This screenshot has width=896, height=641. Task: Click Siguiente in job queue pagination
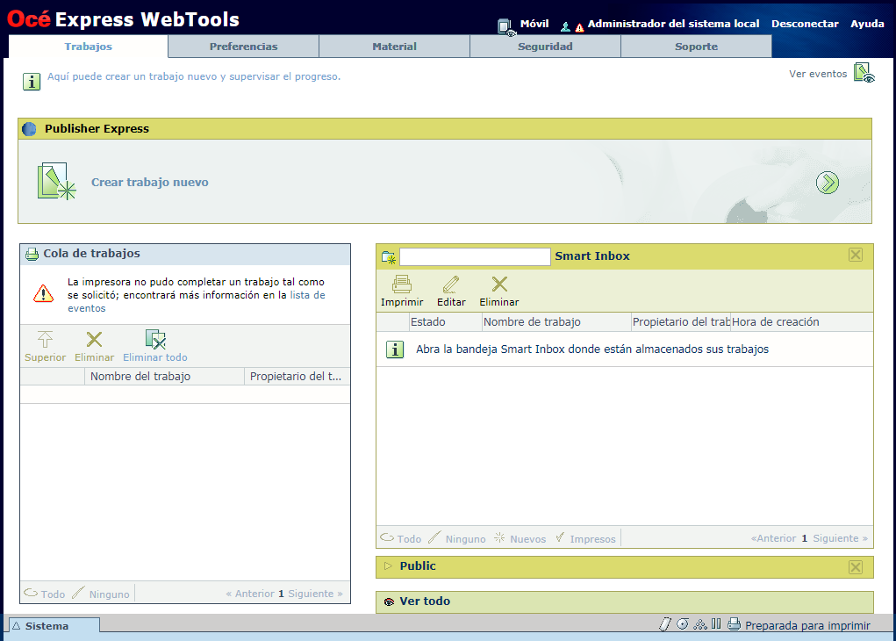point(315,594)
